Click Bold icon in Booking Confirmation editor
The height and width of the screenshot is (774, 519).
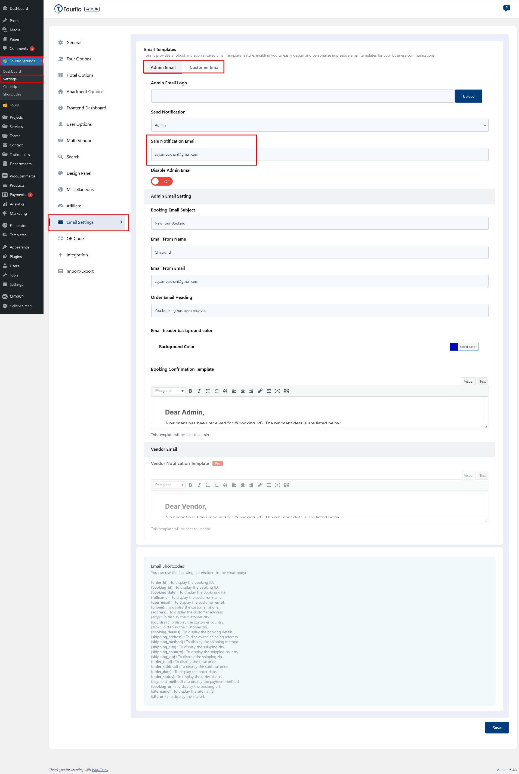190,391
